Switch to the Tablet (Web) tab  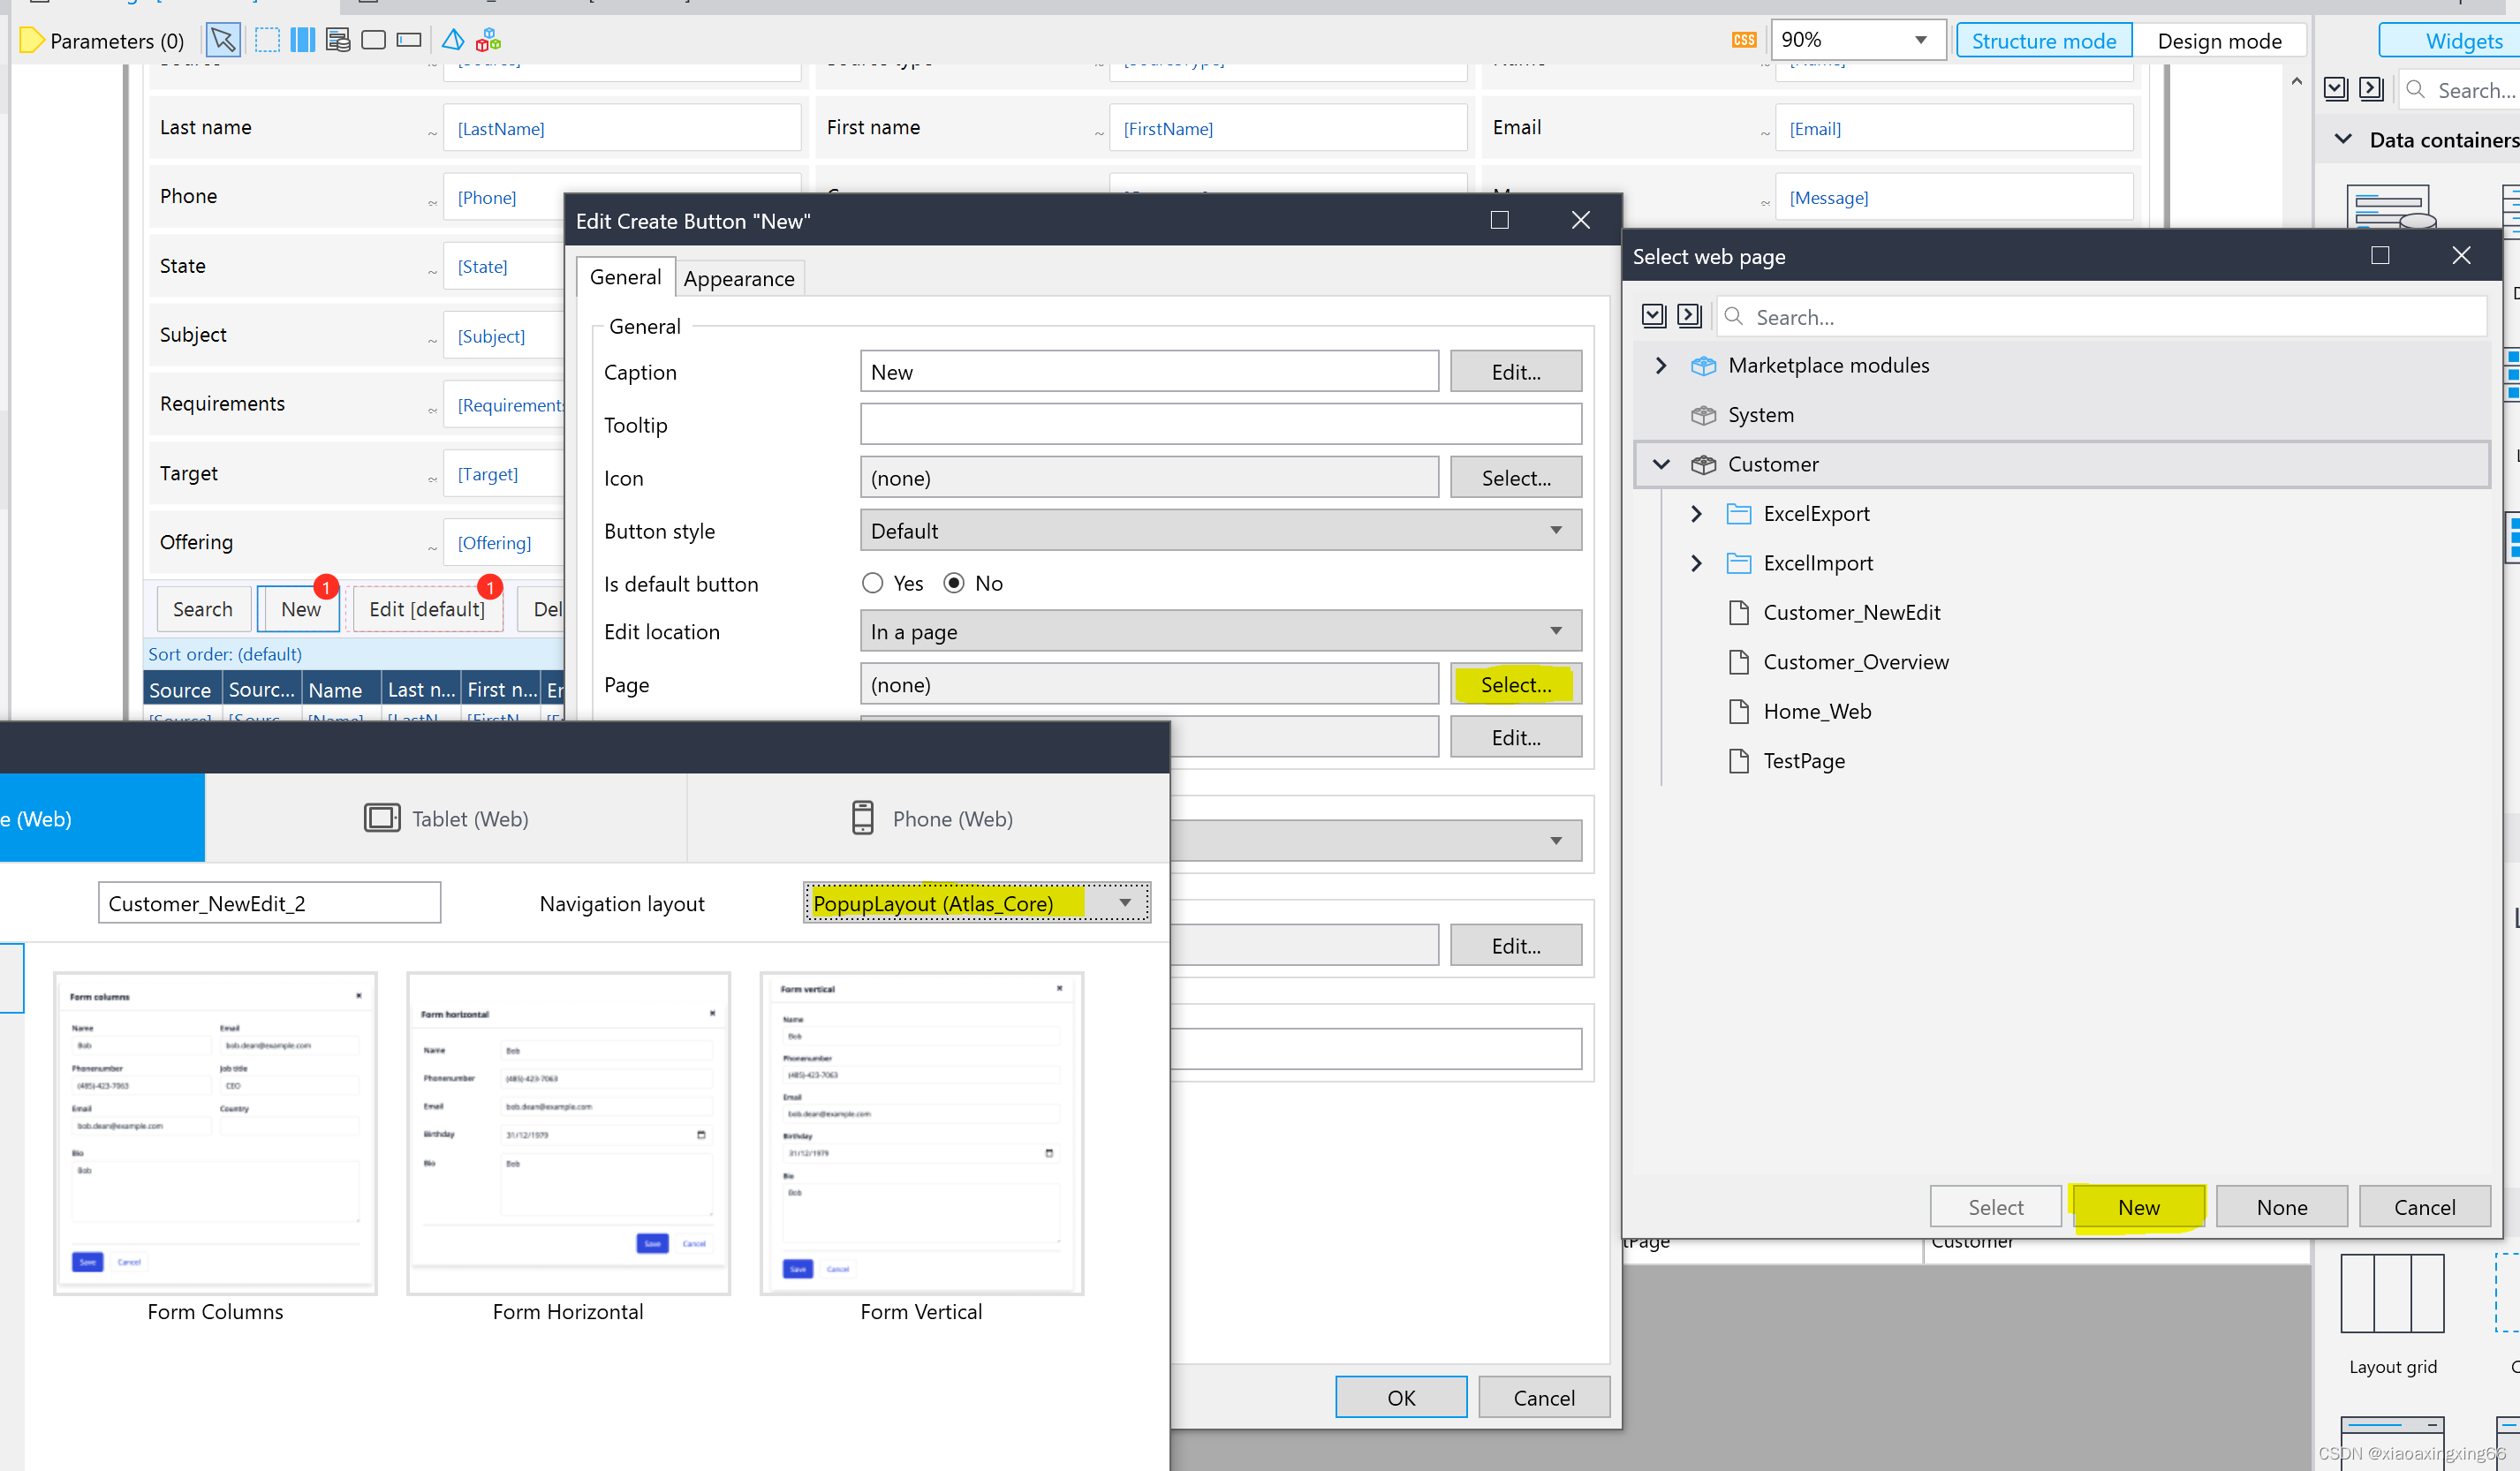coord(447,818)
